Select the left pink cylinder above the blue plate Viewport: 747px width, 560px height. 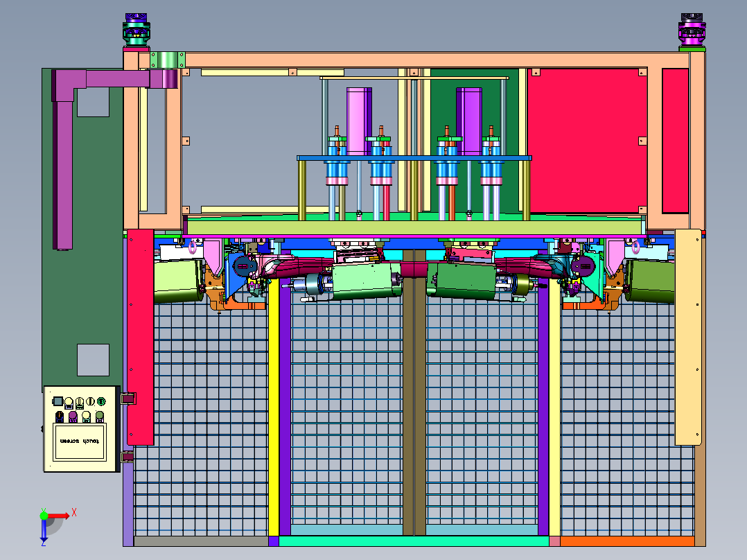359,121
